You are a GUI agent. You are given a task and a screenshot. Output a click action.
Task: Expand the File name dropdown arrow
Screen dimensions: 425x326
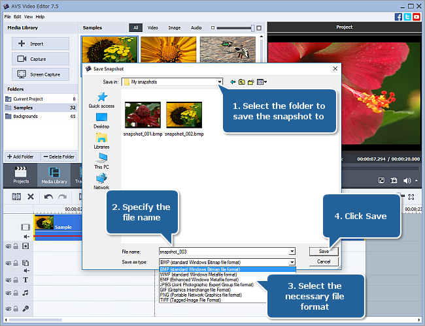[292, 252]
